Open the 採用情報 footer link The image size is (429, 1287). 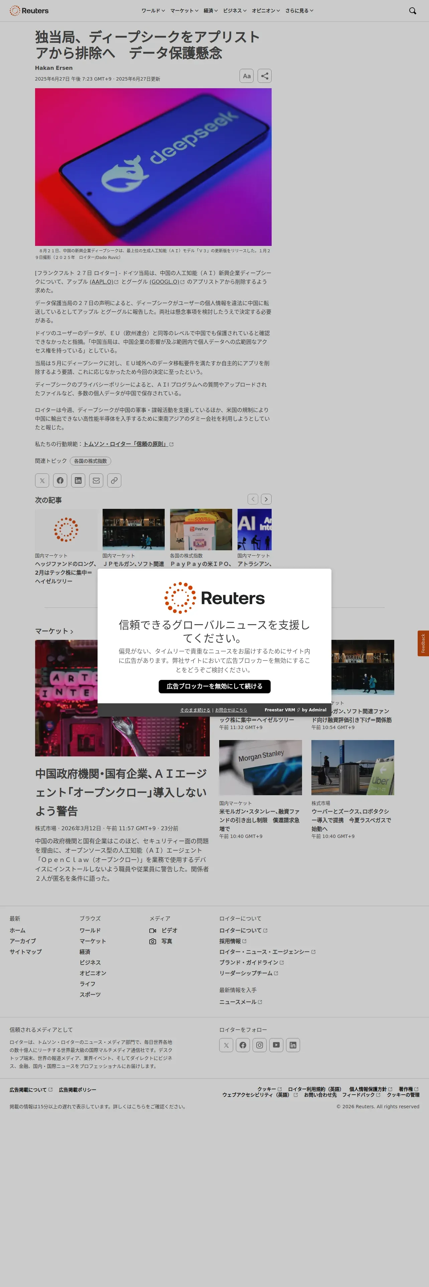click(x=233, y=941)
